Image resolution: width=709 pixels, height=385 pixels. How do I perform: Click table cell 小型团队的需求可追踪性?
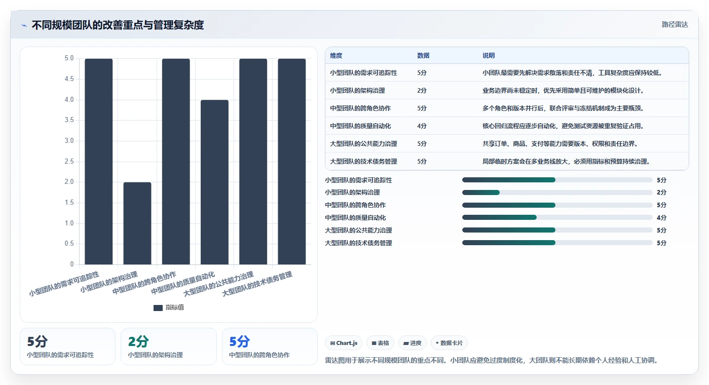363,73
